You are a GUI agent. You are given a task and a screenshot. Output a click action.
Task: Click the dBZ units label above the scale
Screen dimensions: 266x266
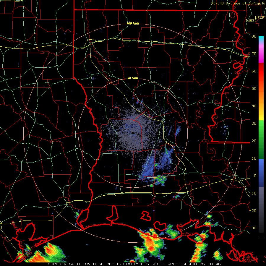coord(251,20)
